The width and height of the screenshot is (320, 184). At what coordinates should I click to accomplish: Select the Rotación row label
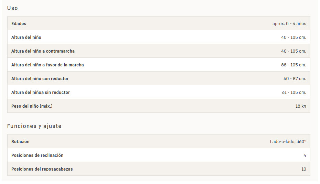tap(20, 142)
